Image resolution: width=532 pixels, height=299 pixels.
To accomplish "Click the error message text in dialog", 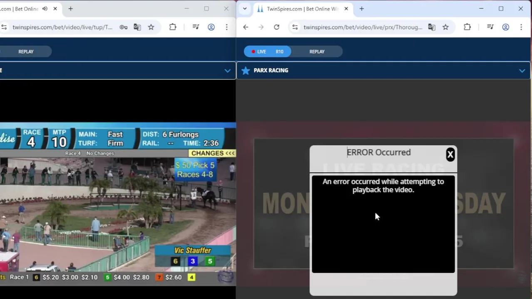I will 383,186.
